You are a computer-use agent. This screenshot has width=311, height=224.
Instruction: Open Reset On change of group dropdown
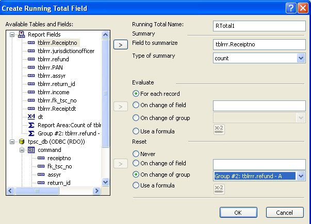301,176
